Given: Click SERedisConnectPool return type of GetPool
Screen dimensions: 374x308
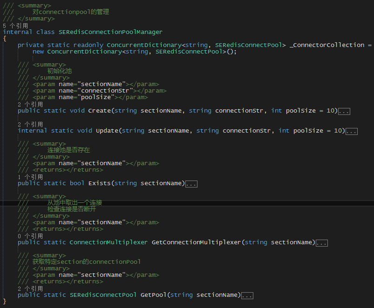Looking at the screenshot, I should (103, 295).
